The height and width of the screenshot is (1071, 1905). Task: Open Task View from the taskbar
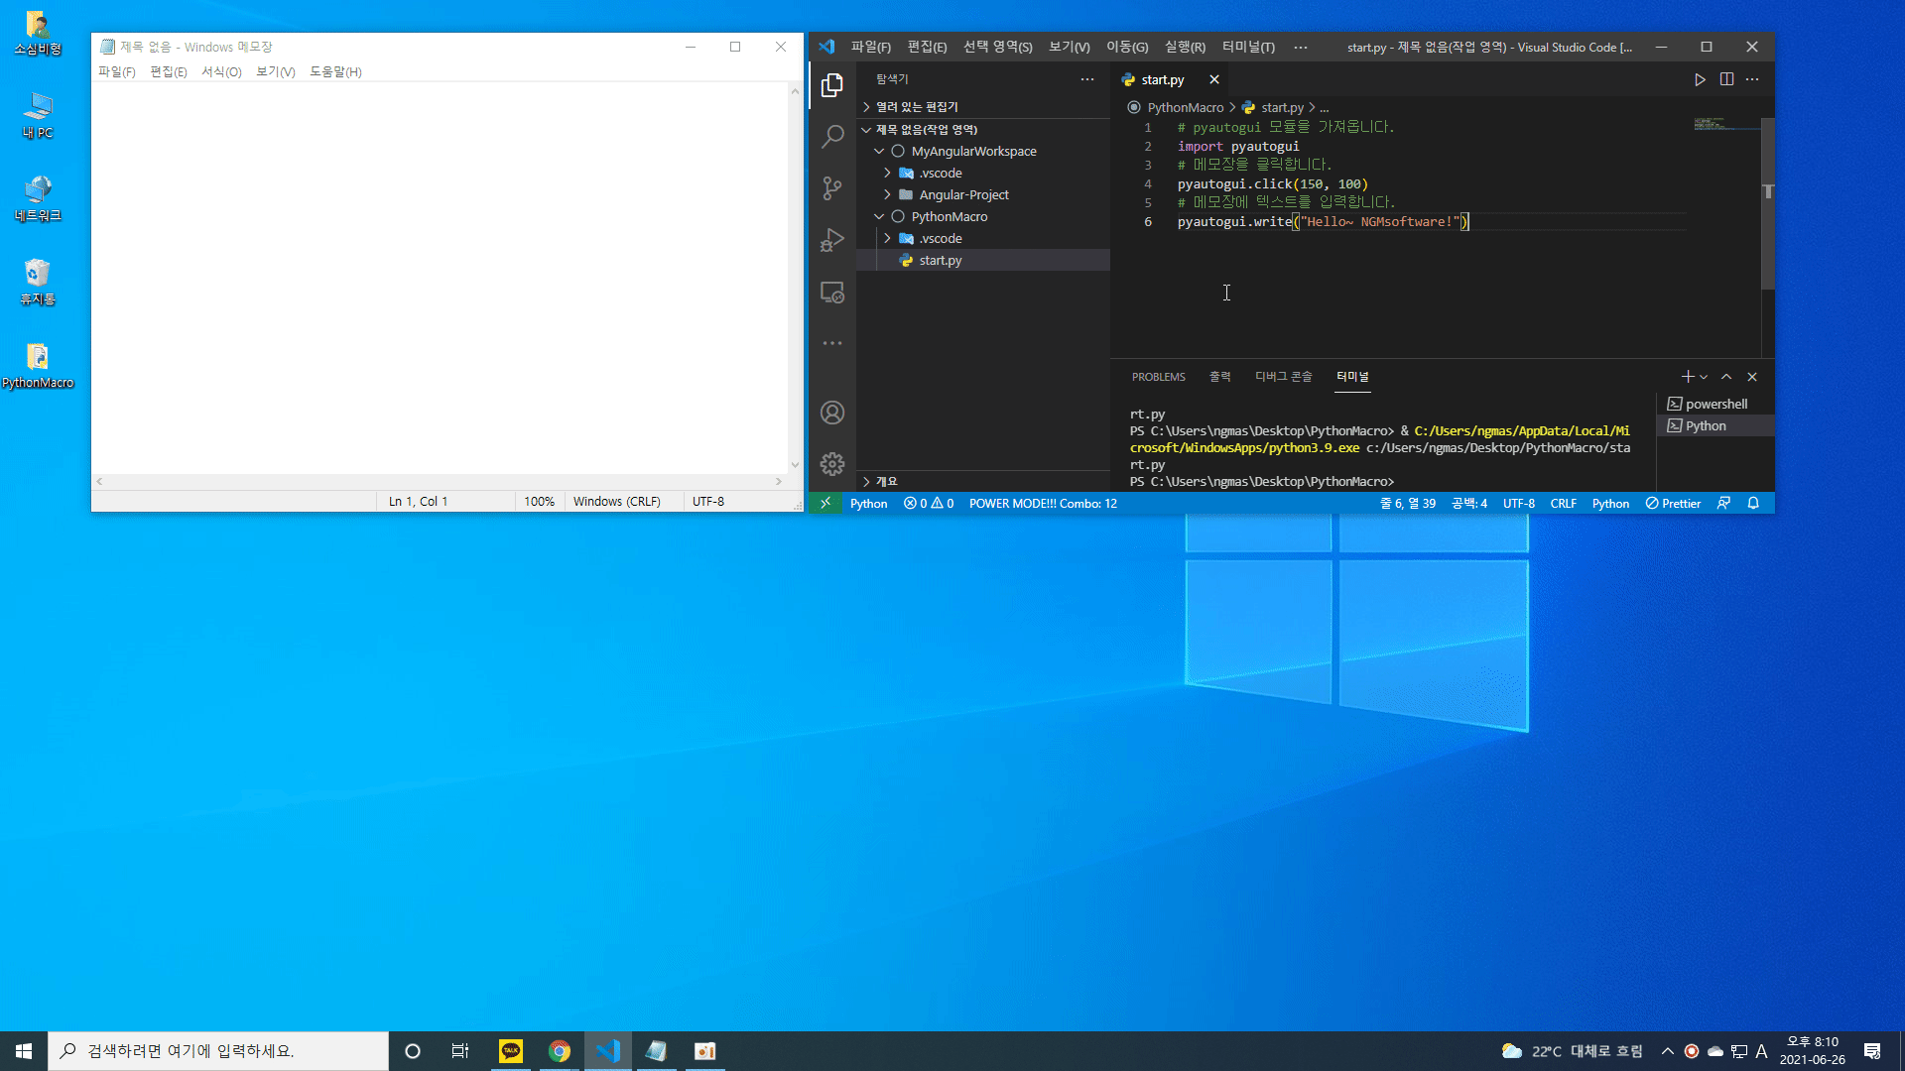(460, 1051)
